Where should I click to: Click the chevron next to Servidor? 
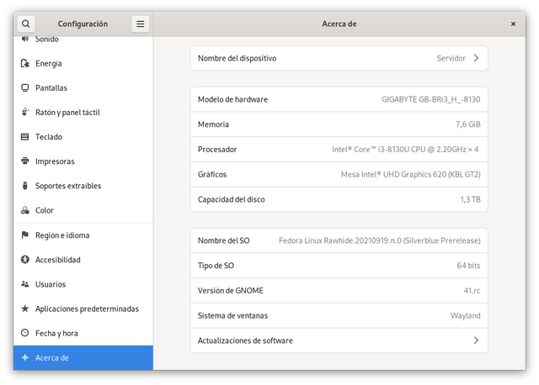click(476, 58)
